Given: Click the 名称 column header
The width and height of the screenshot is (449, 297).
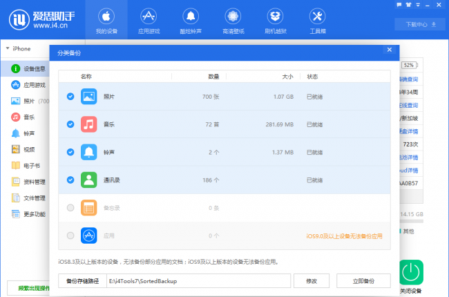Looking at the screenshot, I should tap(86, 77).
